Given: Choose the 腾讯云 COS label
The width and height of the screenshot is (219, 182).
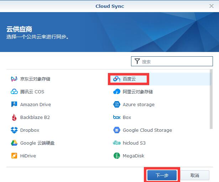Looking at the screenshot, I should (x=32, y=92).
